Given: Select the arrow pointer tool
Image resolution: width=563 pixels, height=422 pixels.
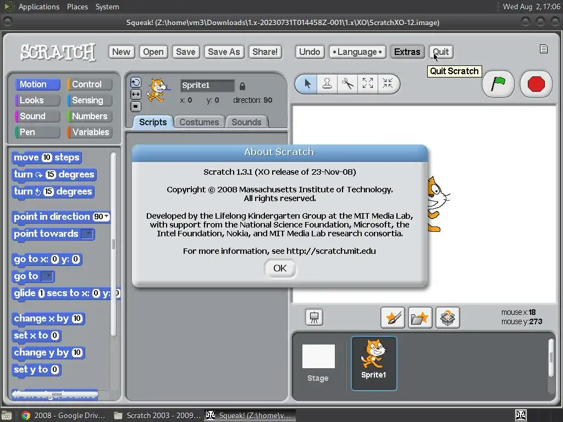Looking at the screenshot, I should 307,84.
